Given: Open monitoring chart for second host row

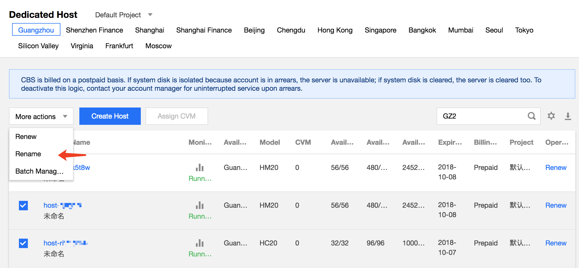Looking at the screenshot, I should coord(200,205).
